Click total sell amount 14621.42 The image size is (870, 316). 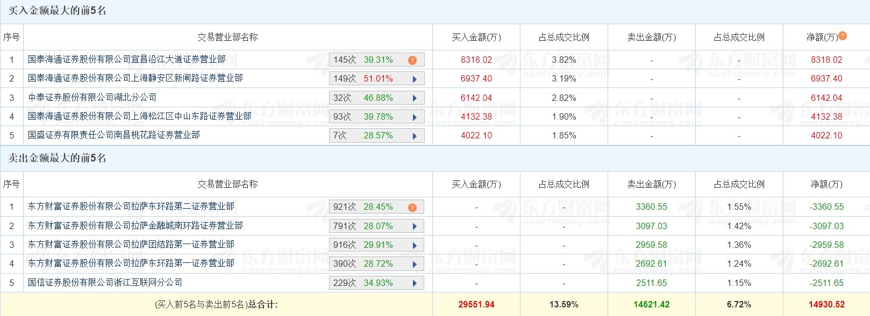pyautogui.click(x=652, y=305)
